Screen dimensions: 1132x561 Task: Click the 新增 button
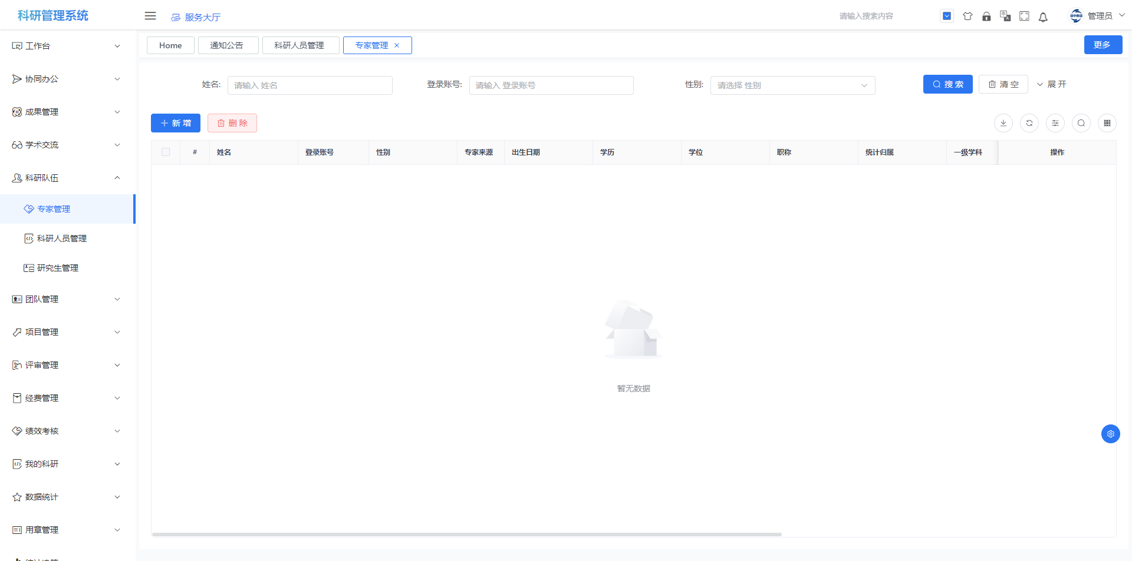coord(176,123)
